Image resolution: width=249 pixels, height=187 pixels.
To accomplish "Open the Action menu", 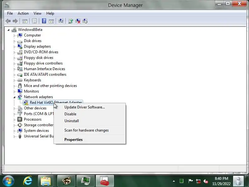I will (x=23, y=13).
